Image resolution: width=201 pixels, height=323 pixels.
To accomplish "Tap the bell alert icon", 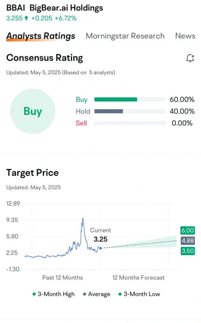I will point(190,58).
